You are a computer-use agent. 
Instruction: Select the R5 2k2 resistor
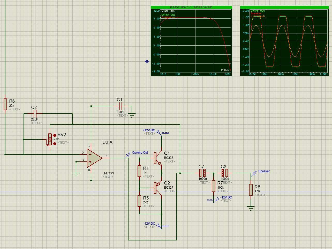(139, 201)
